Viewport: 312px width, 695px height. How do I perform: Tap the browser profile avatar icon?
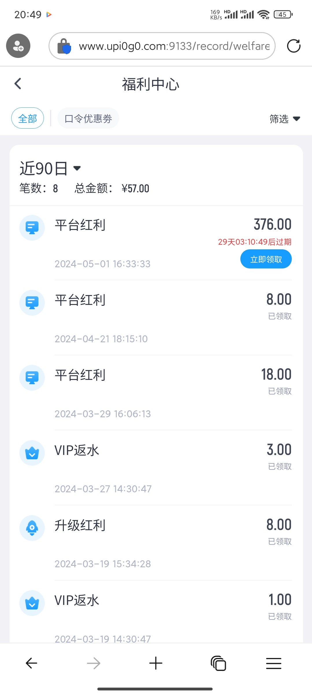click(18, 46)
